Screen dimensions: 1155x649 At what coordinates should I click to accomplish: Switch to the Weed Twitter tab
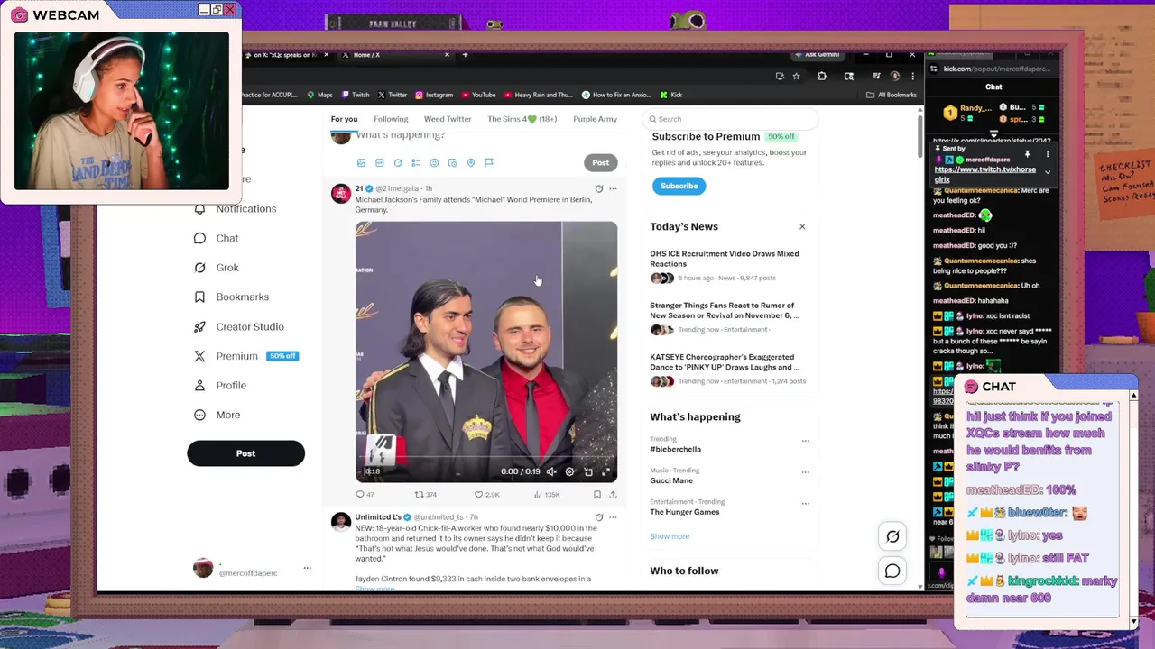448,119
